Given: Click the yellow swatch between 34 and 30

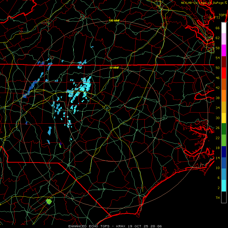Looking at the screenshot, I should point(224,118).
